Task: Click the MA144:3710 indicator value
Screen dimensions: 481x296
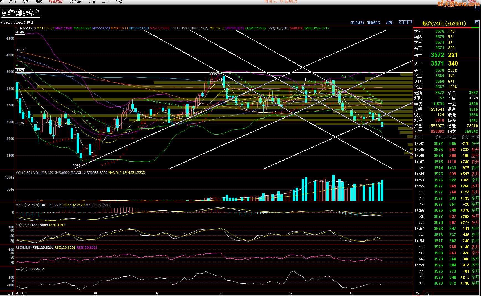Action: coord(139,28)
